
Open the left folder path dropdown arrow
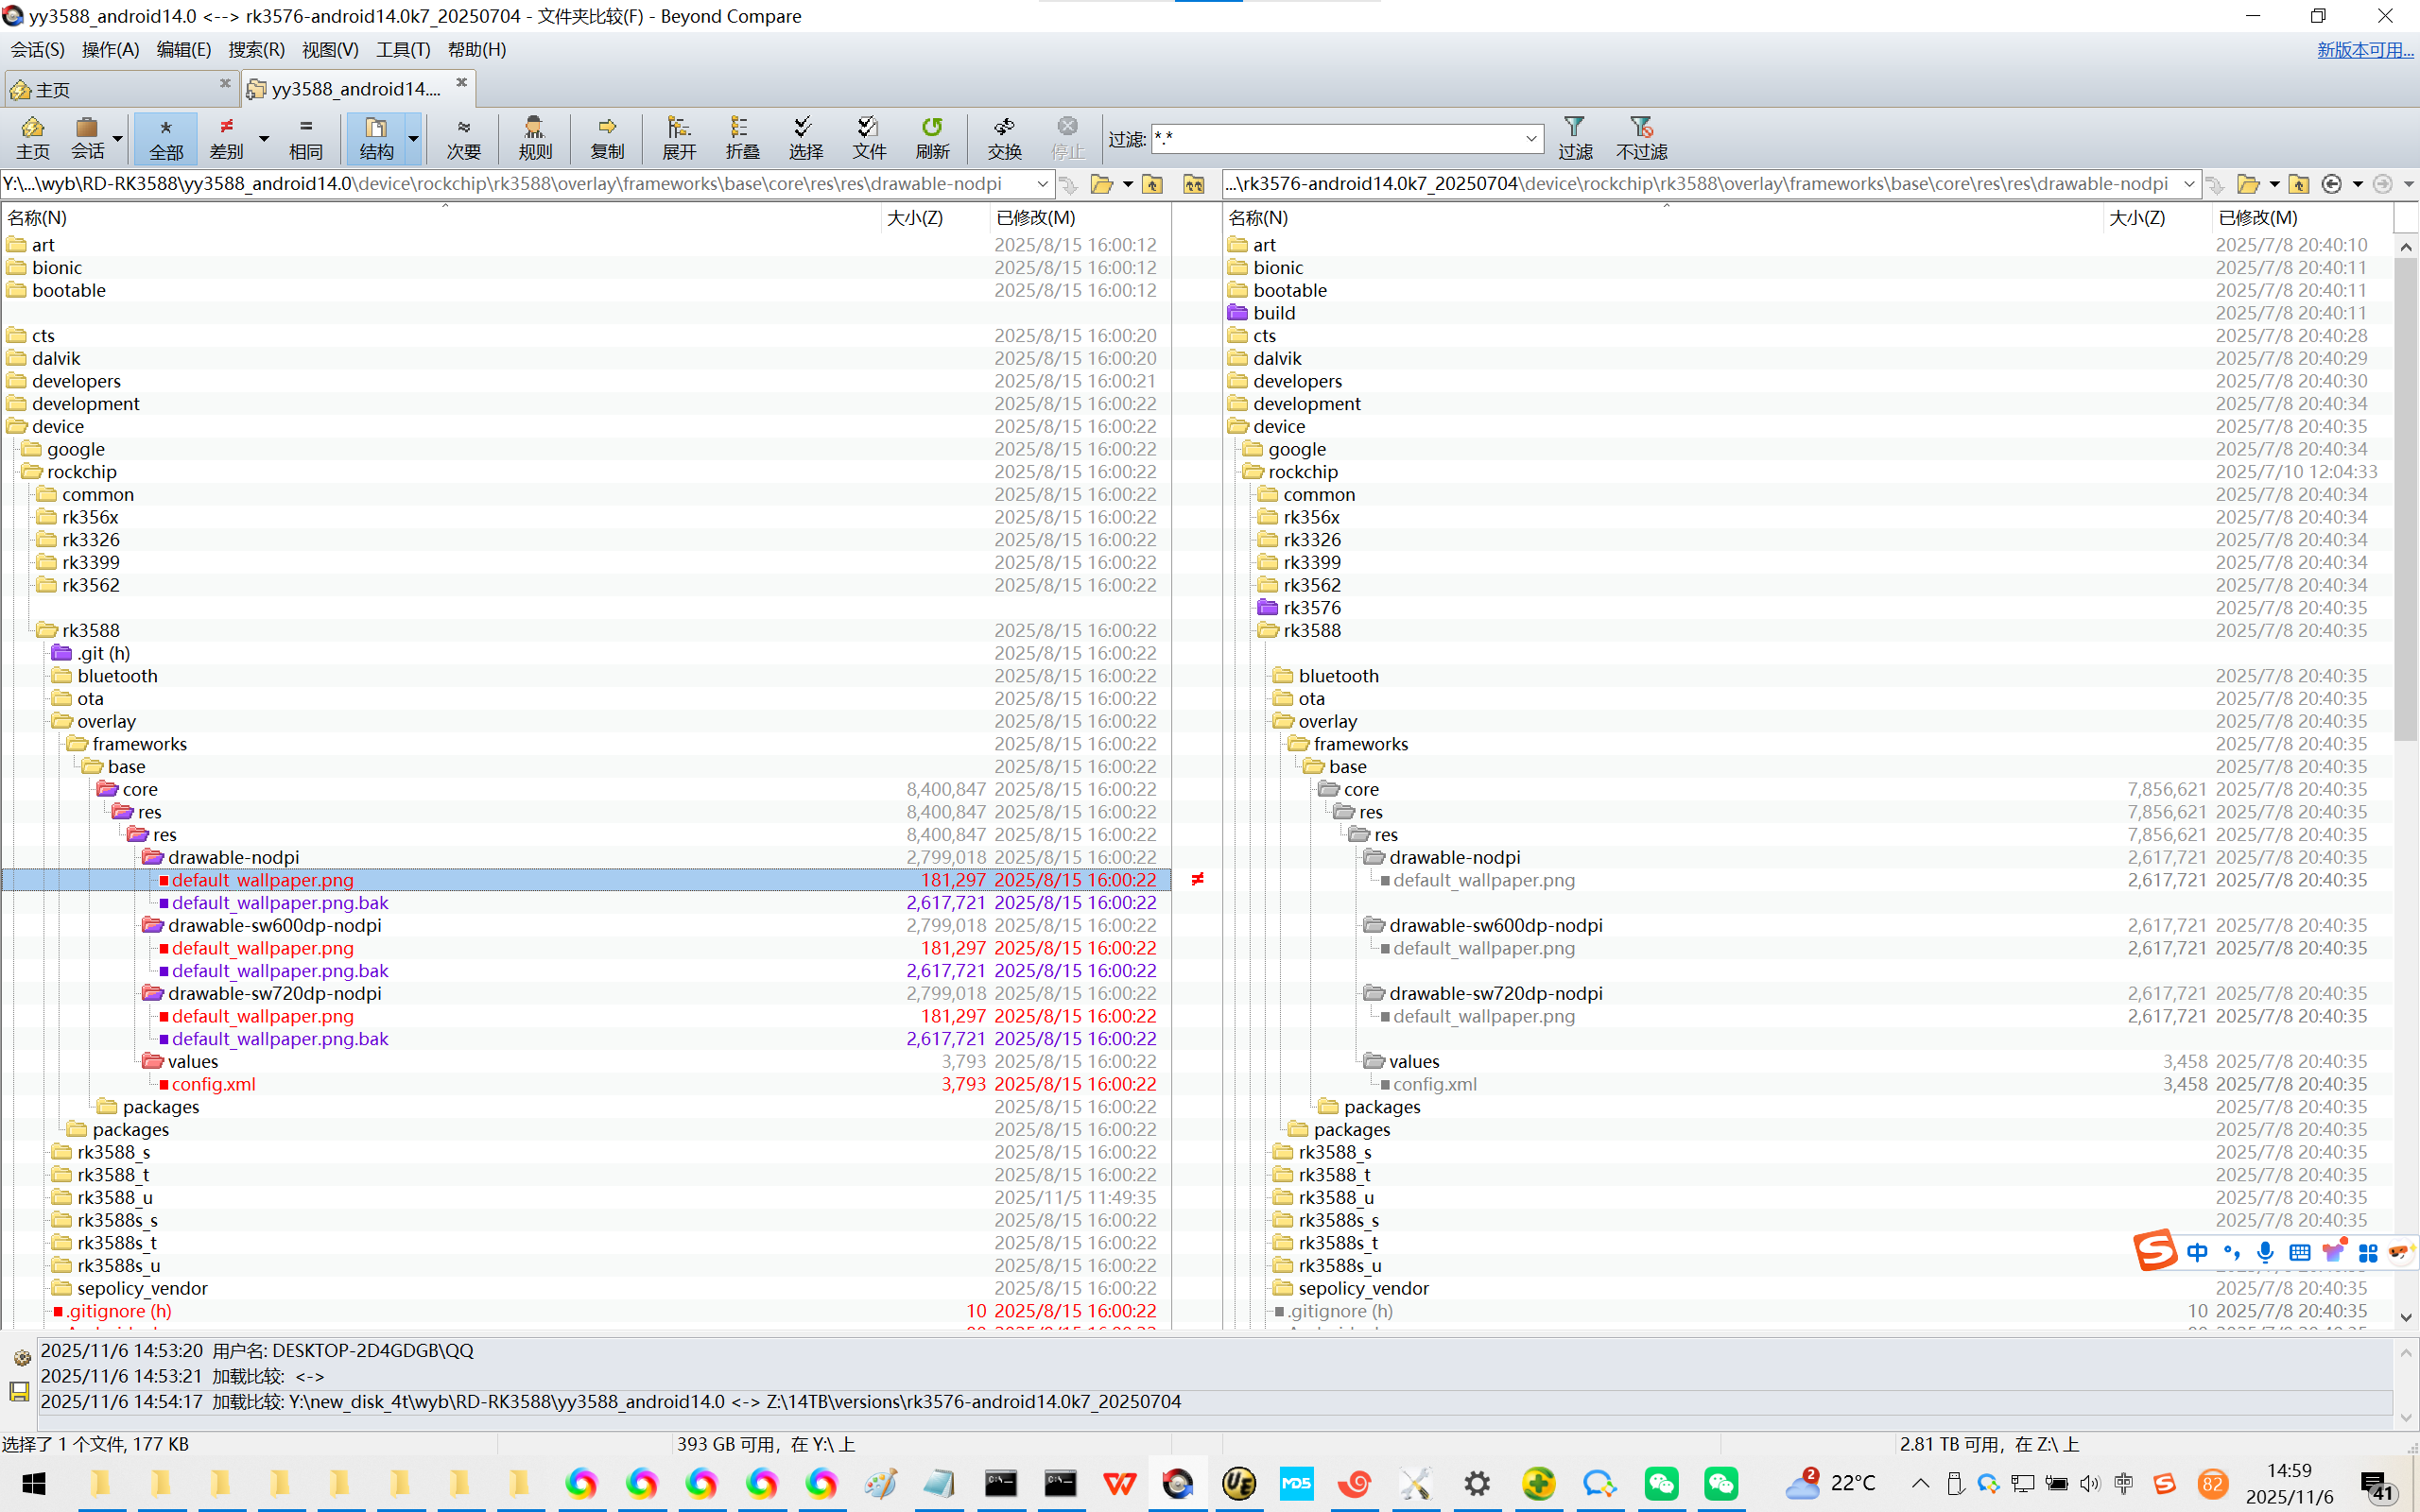pyautogui.click(x=1042, y=184)
